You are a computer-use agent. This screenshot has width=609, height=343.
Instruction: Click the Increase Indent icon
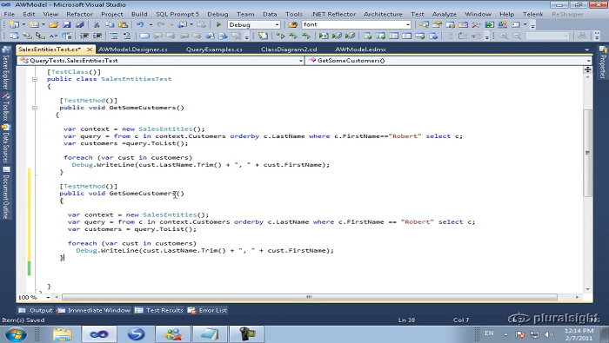click(97, 36)
